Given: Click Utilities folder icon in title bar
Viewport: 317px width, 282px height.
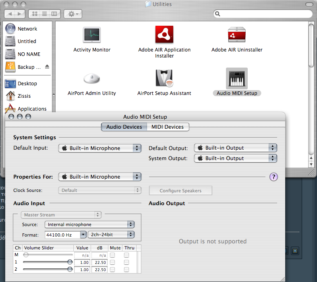Looking at the screenshot, I should click(148, 4).
